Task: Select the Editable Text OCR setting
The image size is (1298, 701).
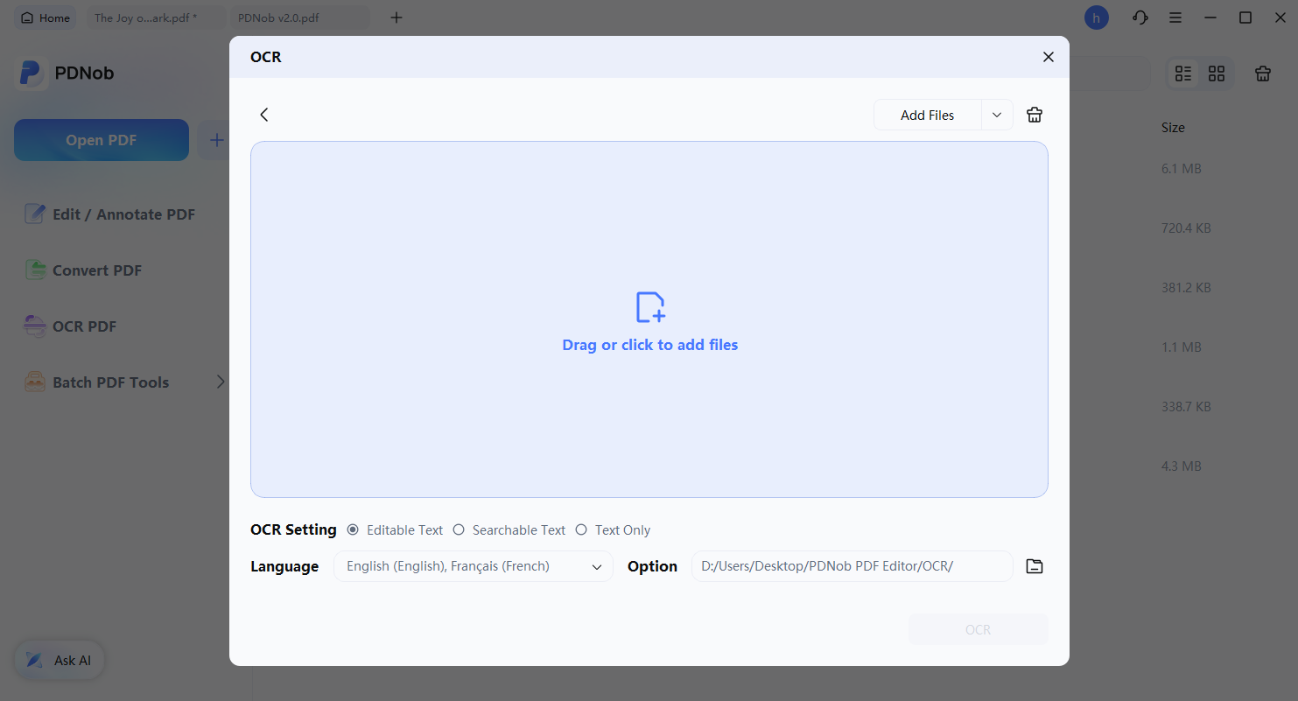Action: point(353,529)
